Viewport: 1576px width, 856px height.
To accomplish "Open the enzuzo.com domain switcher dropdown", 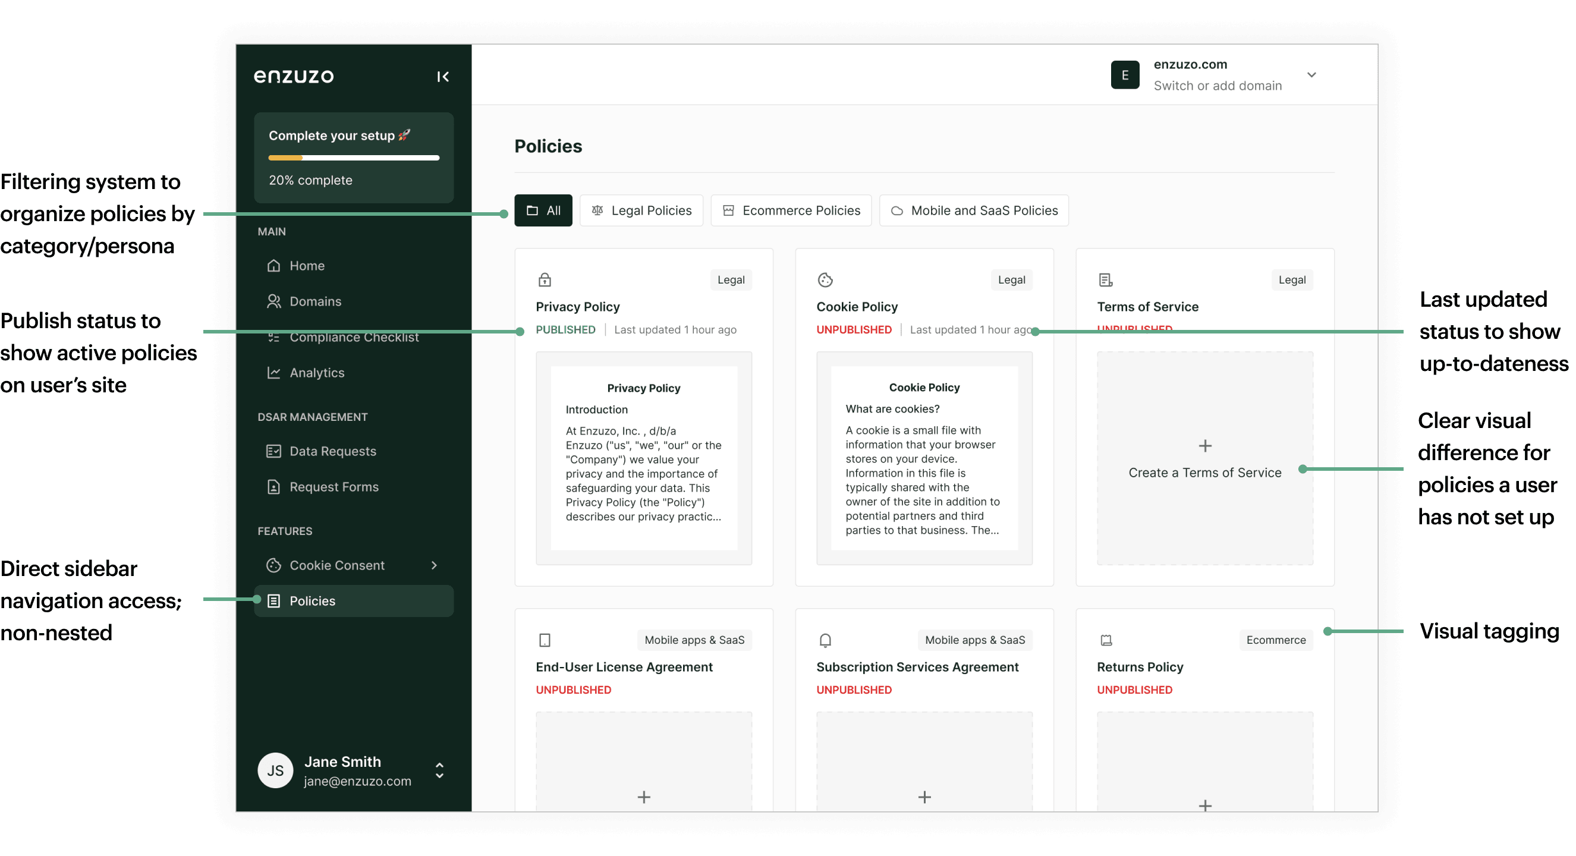I will click(1311, 75).
